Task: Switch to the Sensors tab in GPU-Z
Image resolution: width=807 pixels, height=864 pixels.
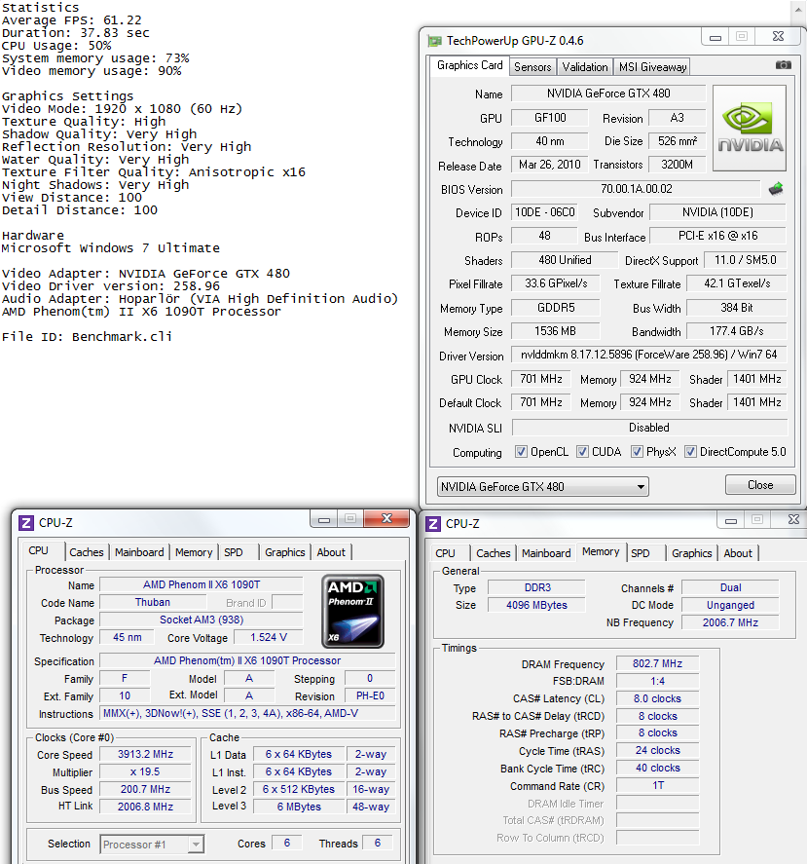Action: pyautogui.click(x=532, y=66)
